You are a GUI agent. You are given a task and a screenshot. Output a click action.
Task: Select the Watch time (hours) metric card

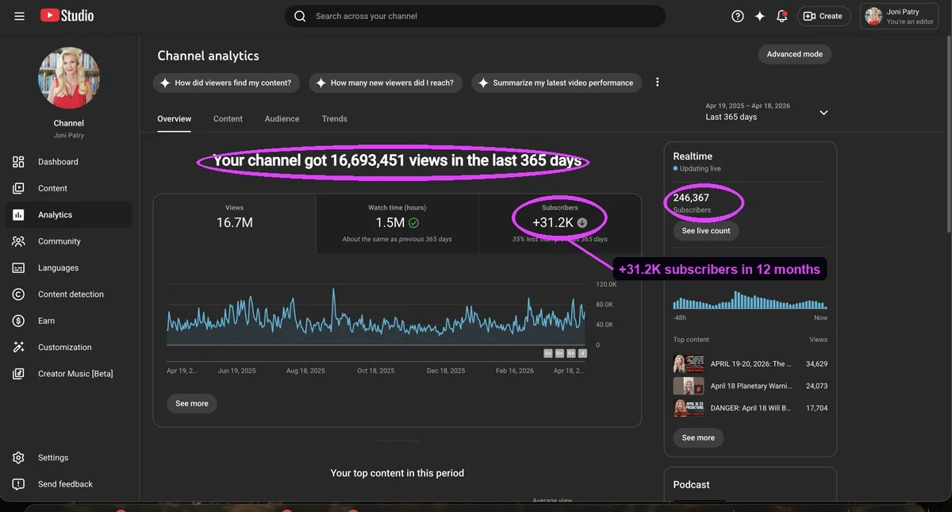pos(397,224)
